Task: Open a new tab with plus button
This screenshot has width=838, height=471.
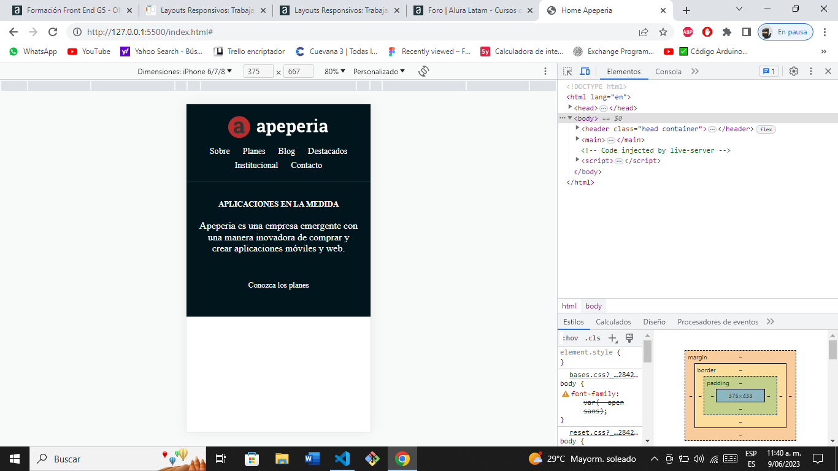Action: (686, 10)
